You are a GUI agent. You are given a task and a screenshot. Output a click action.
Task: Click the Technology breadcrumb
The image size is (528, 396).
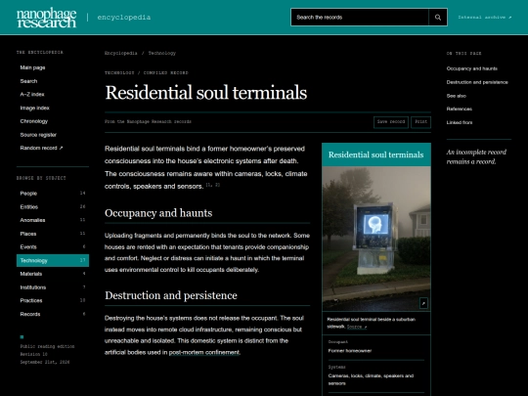pyautogui.click(x=162, y=53)
